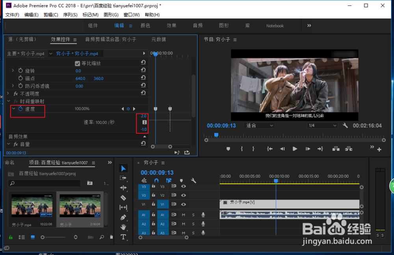Toggle V2 track output eye

click(x=184, y=195)
